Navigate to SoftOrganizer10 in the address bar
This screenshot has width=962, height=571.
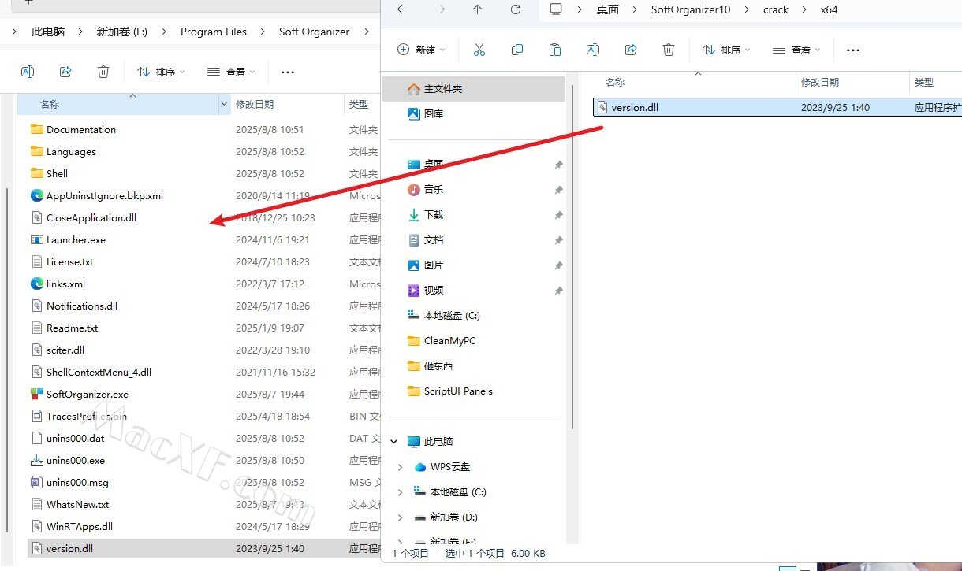691,9
